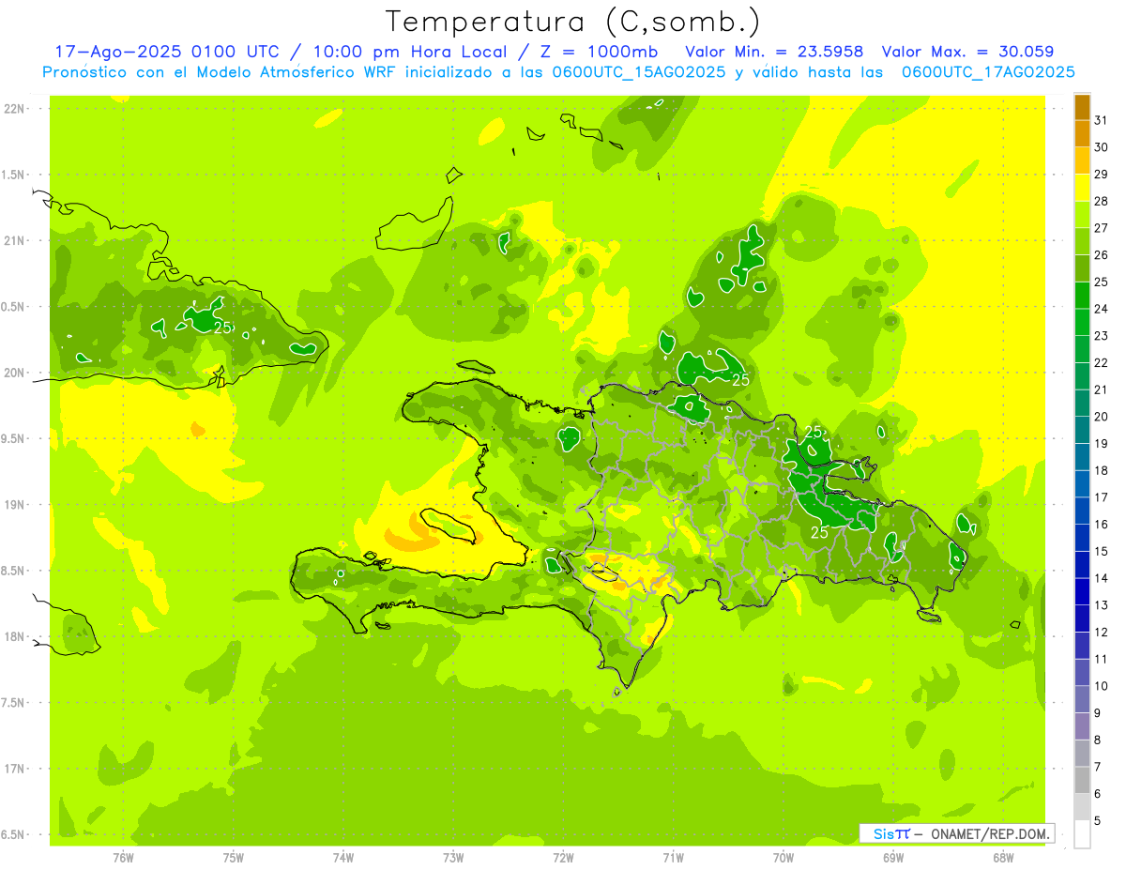This screenshot has height=870, width=1126.
Task: Select the swatch between 26 and 27
Action: 1082,240
